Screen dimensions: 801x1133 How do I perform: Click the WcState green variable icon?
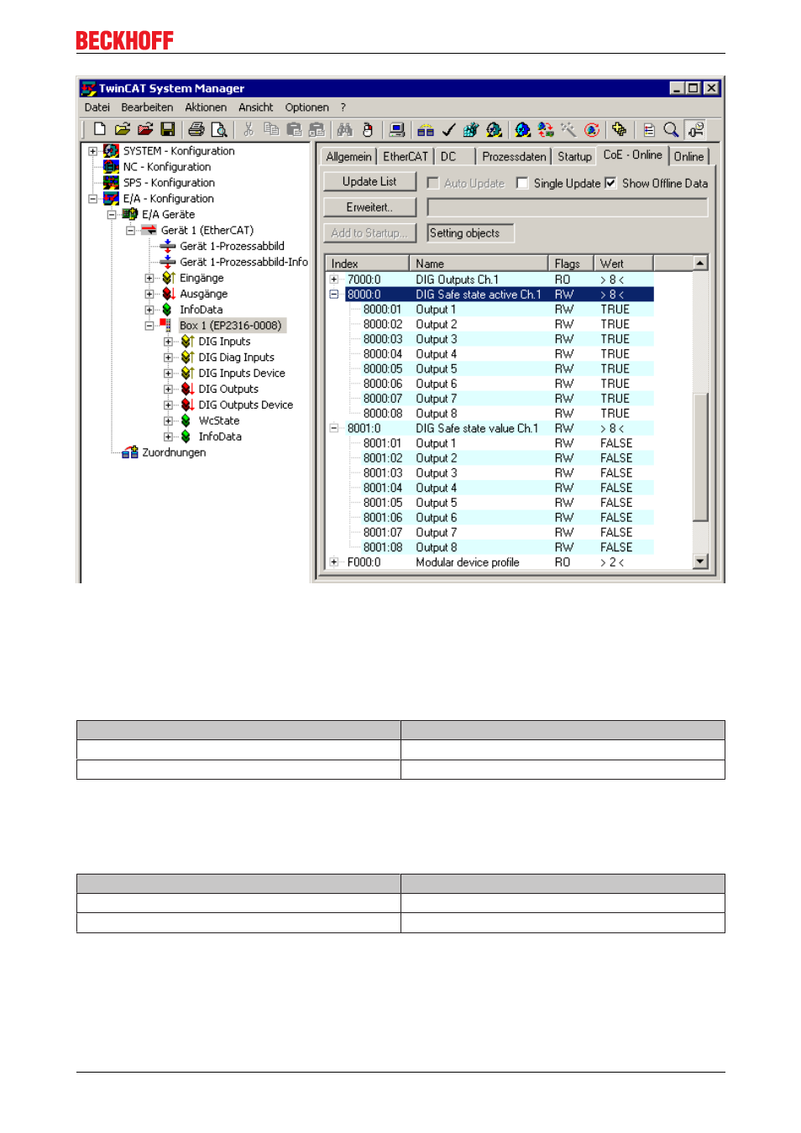point(186,420)
